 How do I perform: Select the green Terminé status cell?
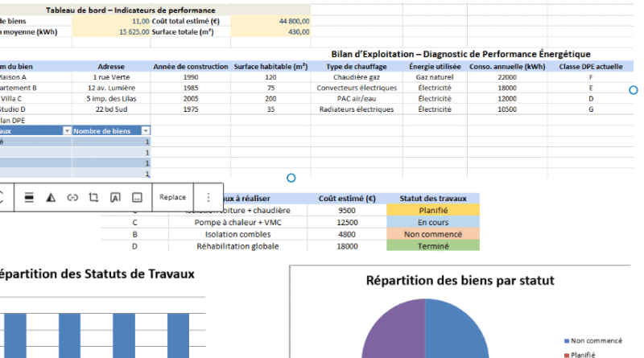pos(433,246)
